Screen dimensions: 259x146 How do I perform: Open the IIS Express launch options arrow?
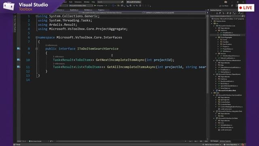(104, 6)
